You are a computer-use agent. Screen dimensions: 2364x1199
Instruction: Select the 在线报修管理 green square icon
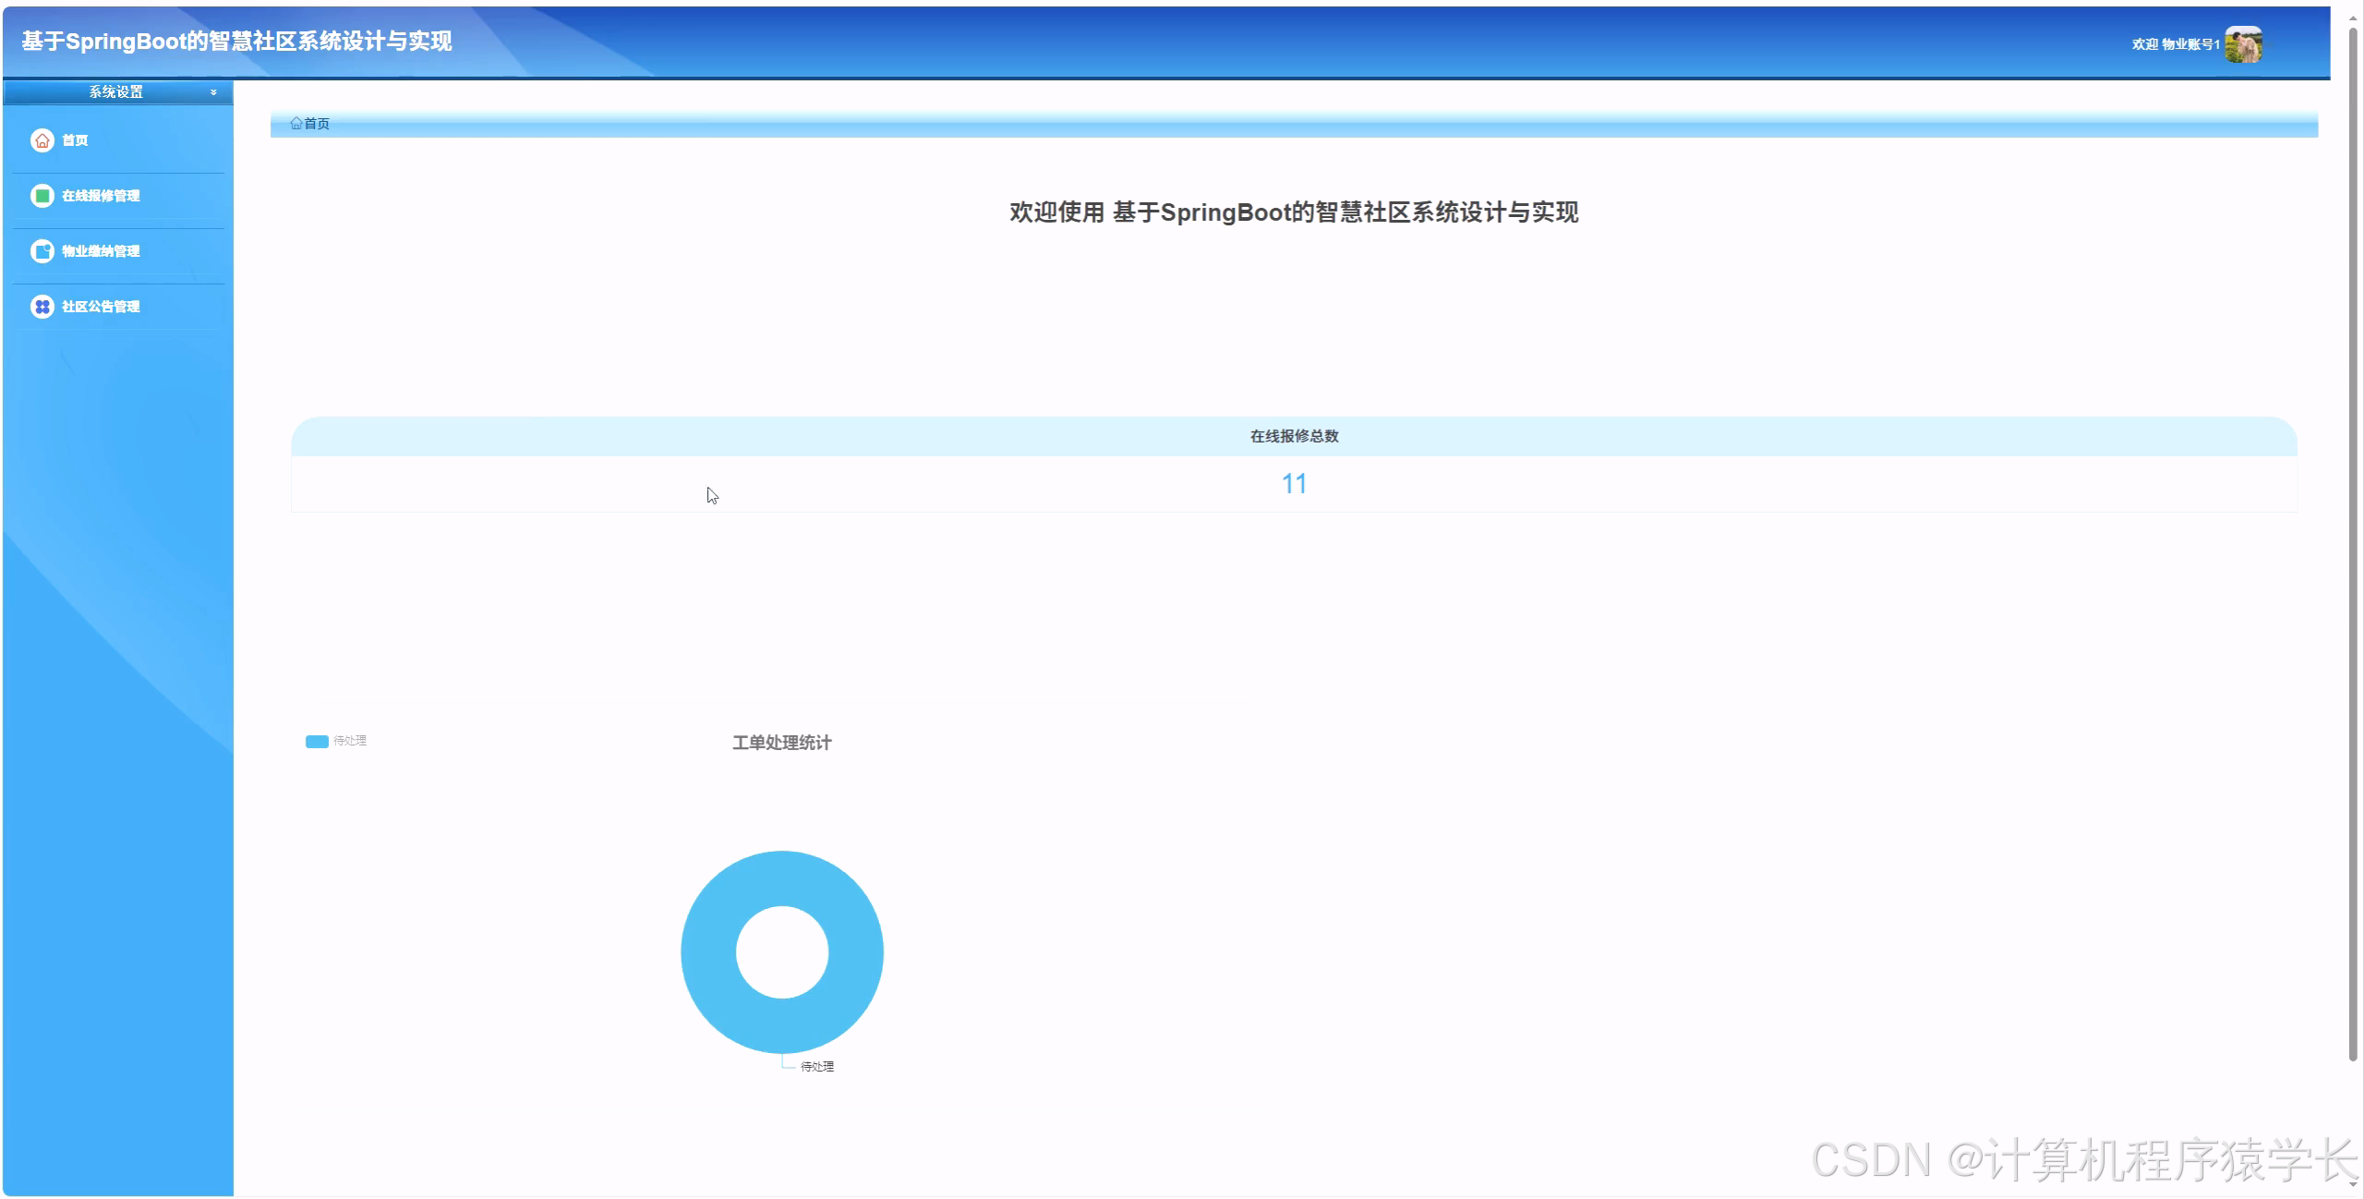(42, 196)
